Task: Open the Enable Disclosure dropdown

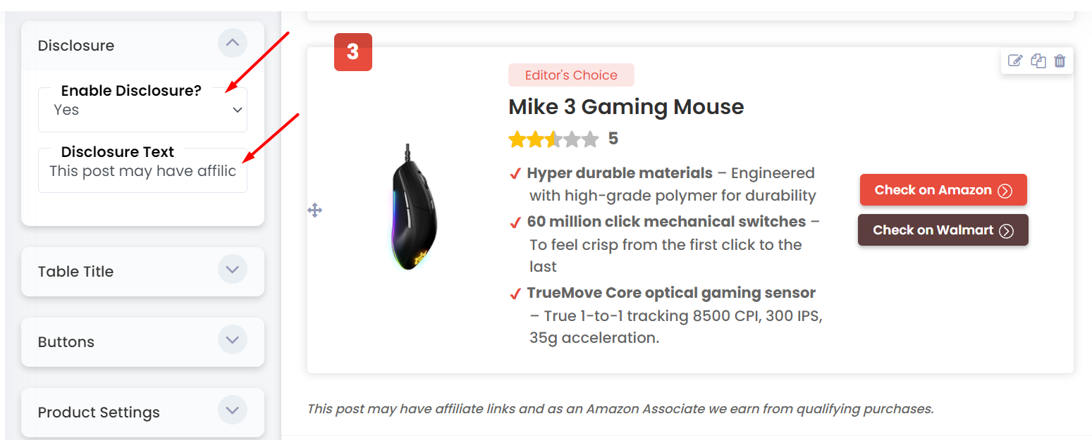Action: 142,110
